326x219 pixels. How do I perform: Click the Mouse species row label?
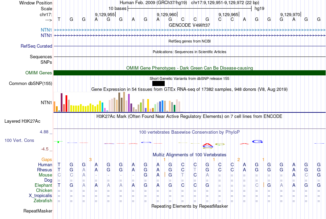pos(46,175)
